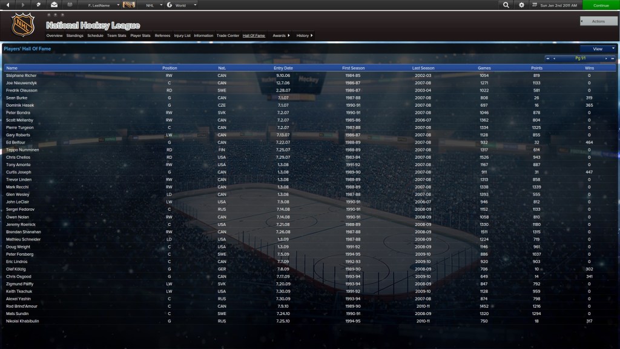The image size is (620, 349).
Task: Sort the table by Points column
Action: 536,68
